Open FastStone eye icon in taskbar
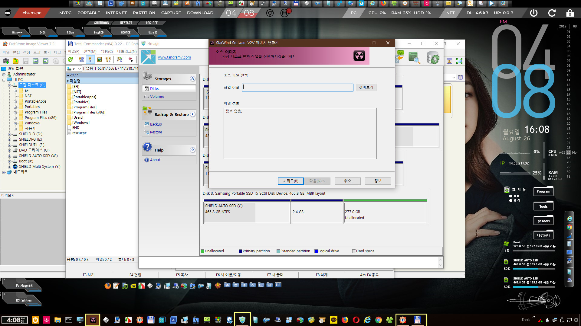Viewport: 581px width, 326px height. (x=403, y=320)
